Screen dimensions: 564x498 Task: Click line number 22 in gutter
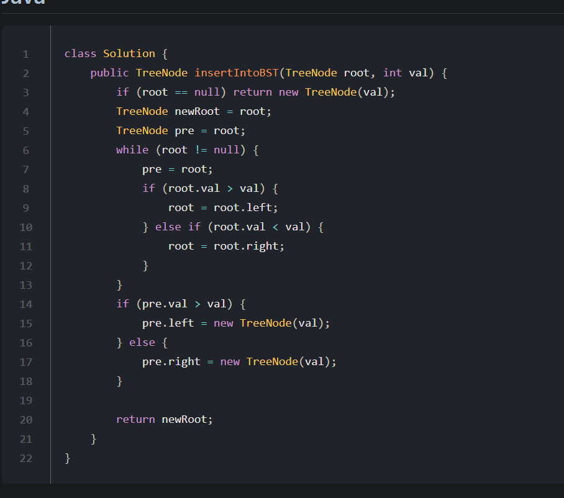(26, 458)
